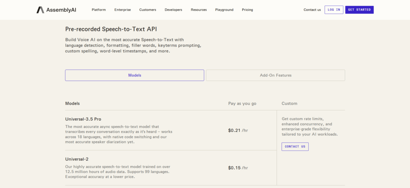Click the AssemblyAI logo icon
Image resolution: width=410 pixels, height=188 pixels.
[x=40, y=10]
